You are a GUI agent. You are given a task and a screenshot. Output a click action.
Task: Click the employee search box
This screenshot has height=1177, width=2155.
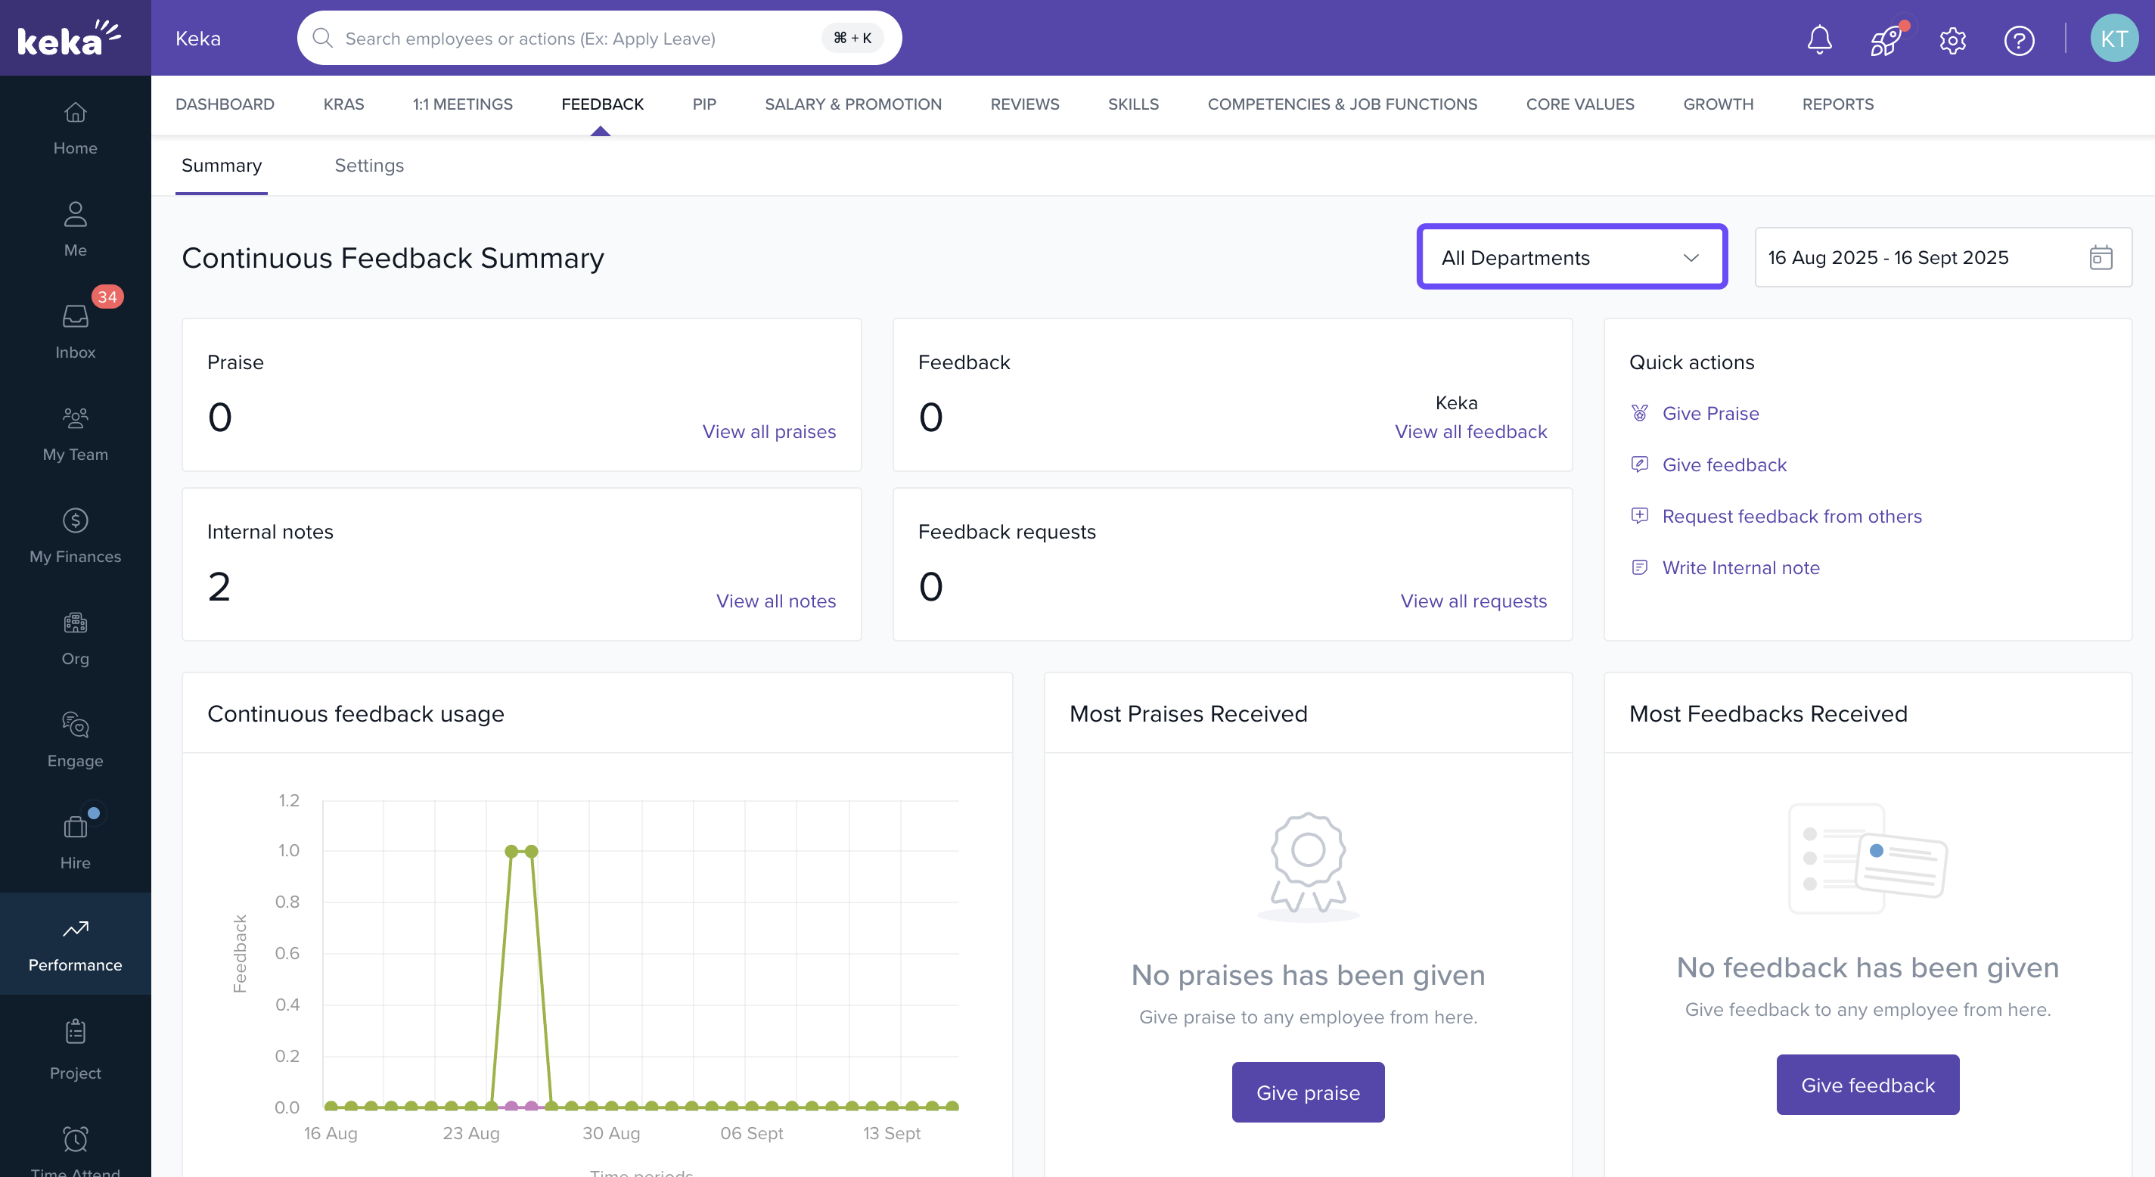577,39
